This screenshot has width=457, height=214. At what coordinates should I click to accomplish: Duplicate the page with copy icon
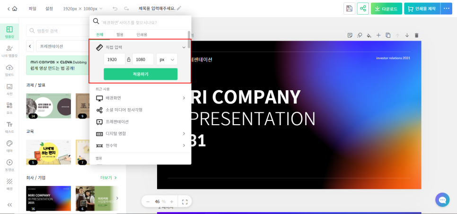tap(388, 35)
